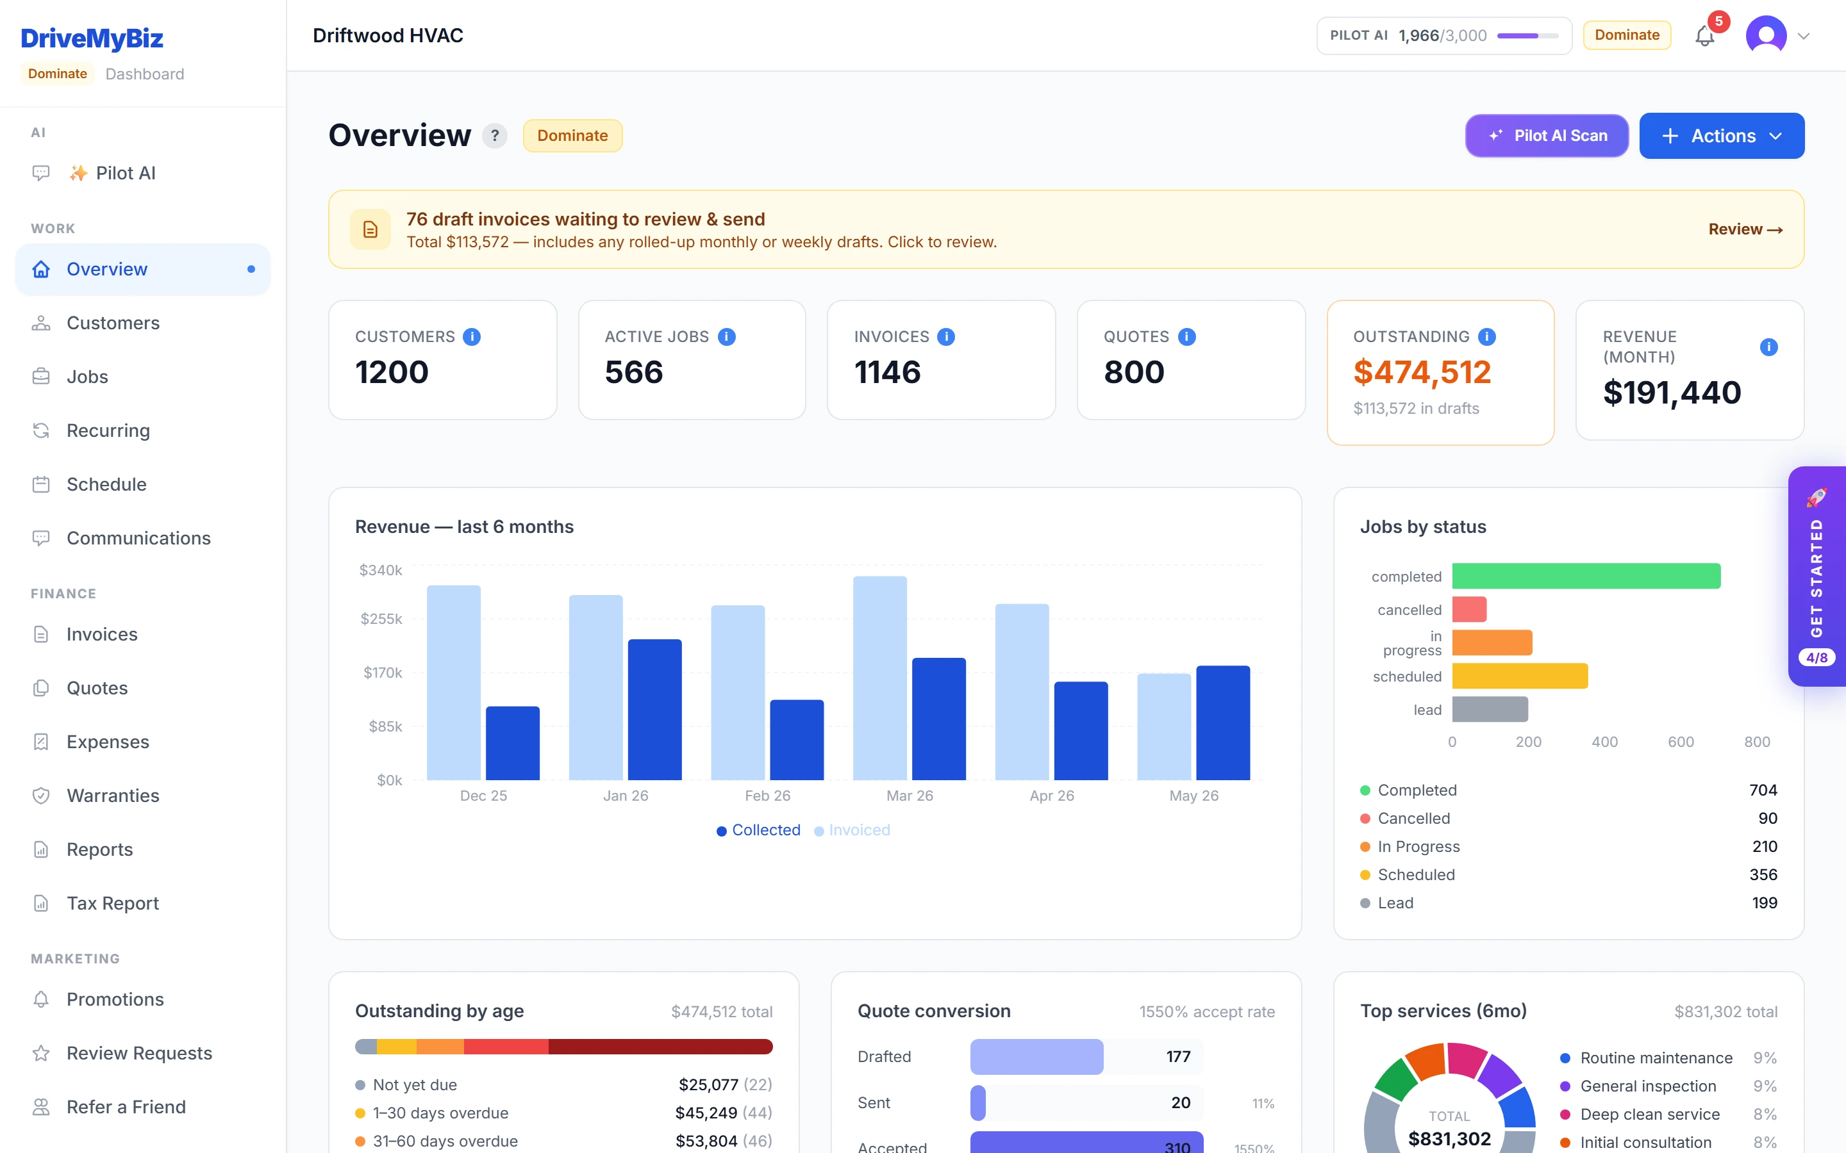Click Deep clean service in Top services
The height and width of the screenshot is (1153, 1846).
point(1668,1114)
